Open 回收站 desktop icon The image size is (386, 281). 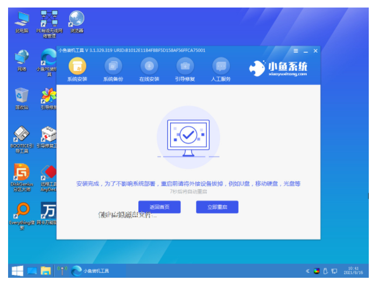click(22, 99)
